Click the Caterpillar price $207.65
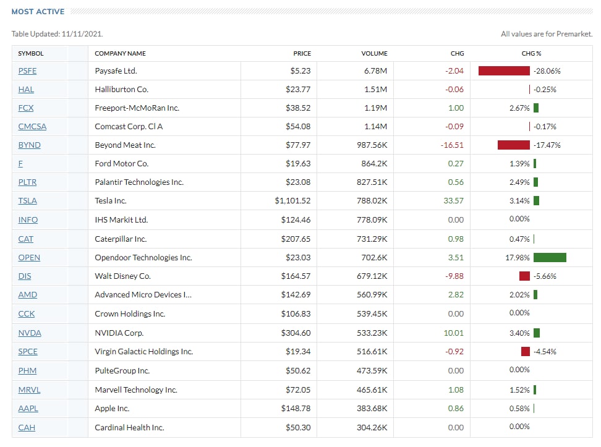601x447 pixels. 296,239
